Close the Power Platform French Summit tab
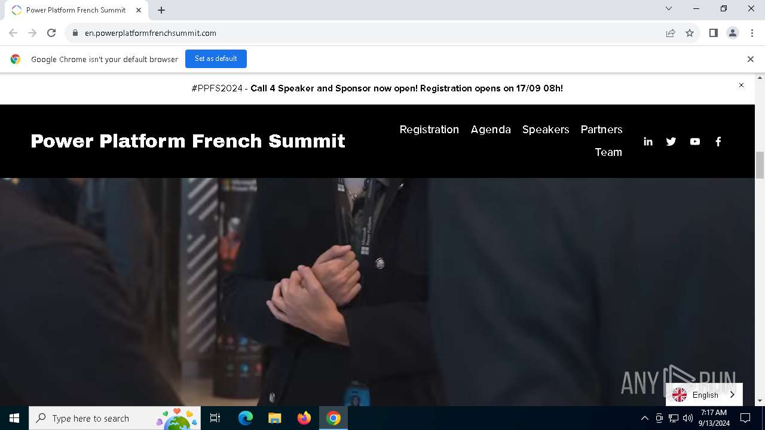The image size is (765, 430). 139,10
